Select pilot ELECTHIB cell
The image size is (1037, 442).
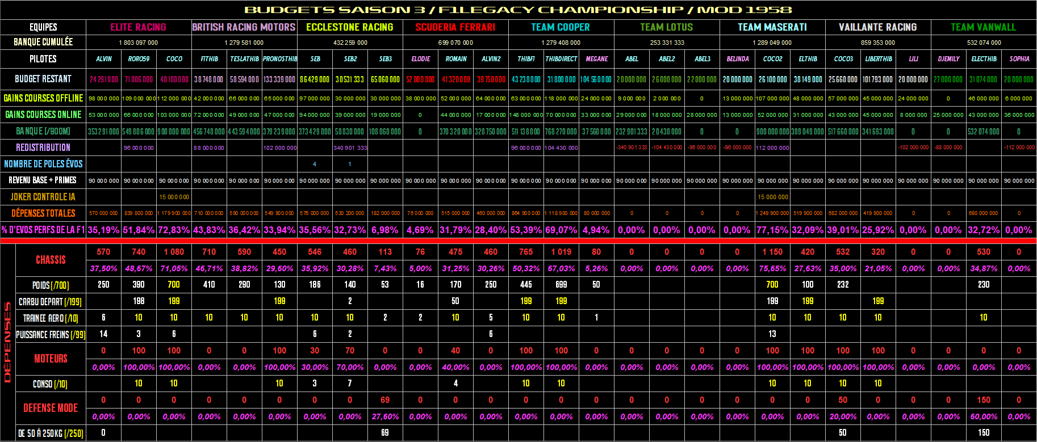(984, 58)
